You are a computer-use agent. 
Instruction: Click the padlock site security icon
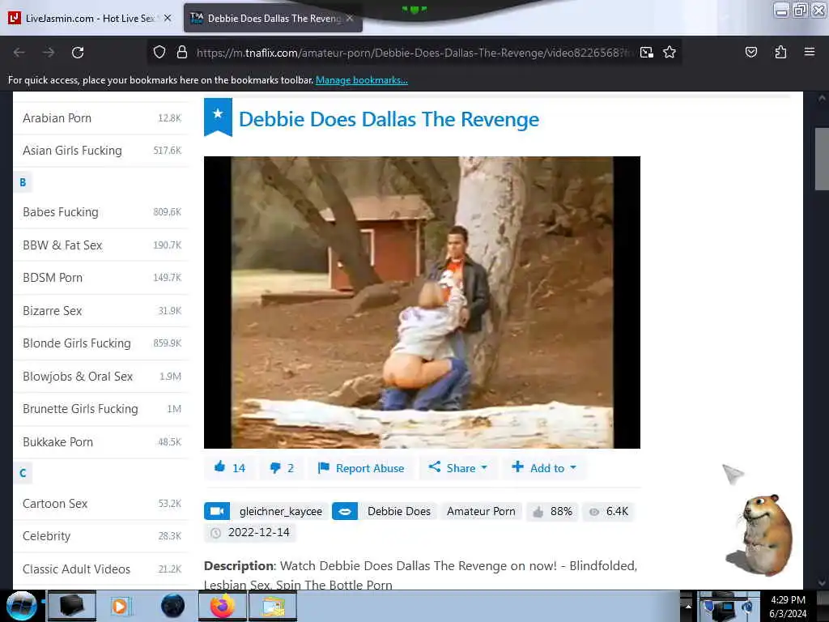click(182, 53)
